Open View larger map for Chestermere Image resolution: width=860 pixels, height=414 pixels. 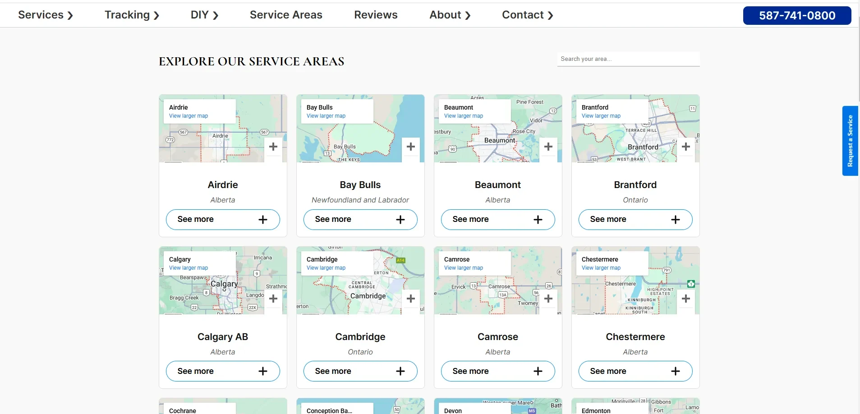coord(601,268)
